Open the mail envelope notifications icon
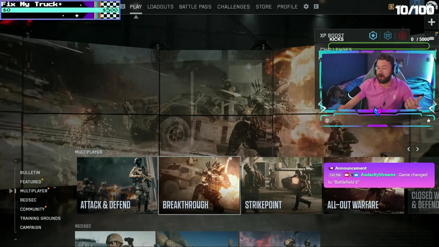The image size is (439, 247). click(x=432, y=39)
